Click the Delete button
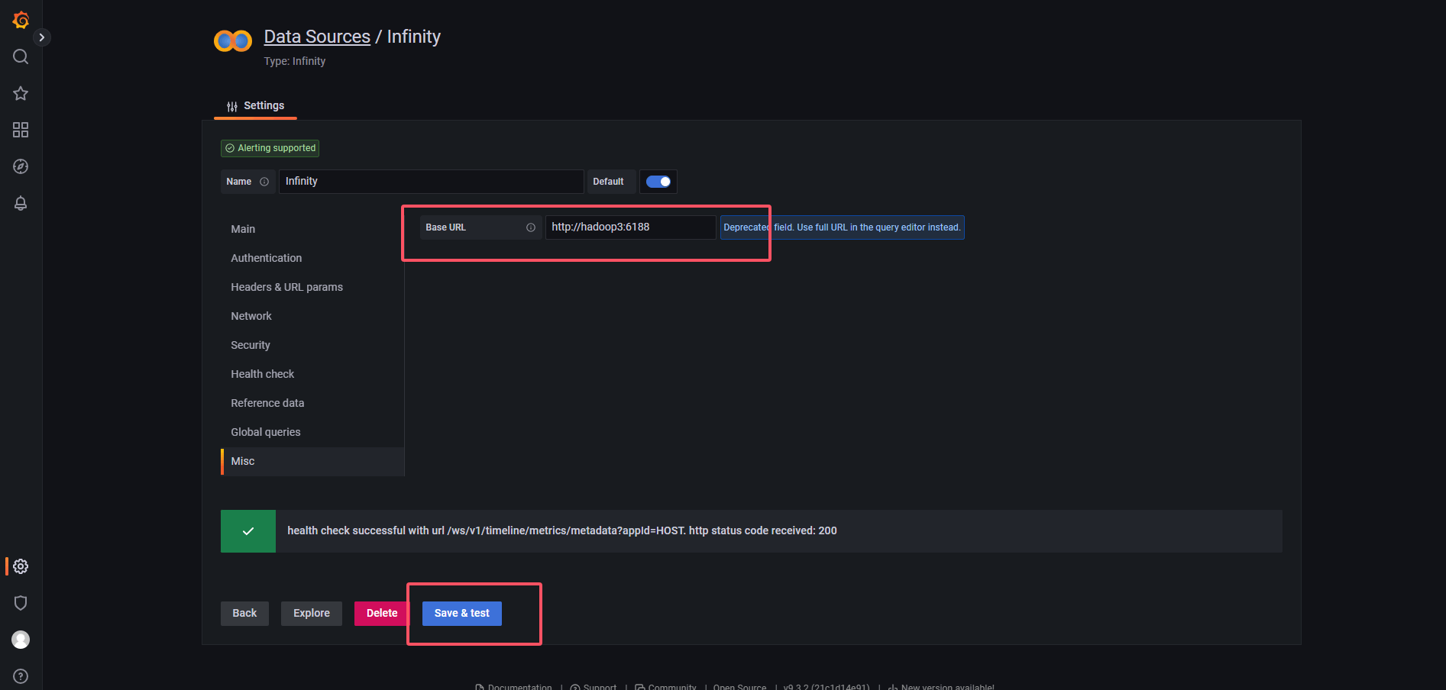Image resolution: width=1446 pixels, height=690 pixels. (382, 614)
